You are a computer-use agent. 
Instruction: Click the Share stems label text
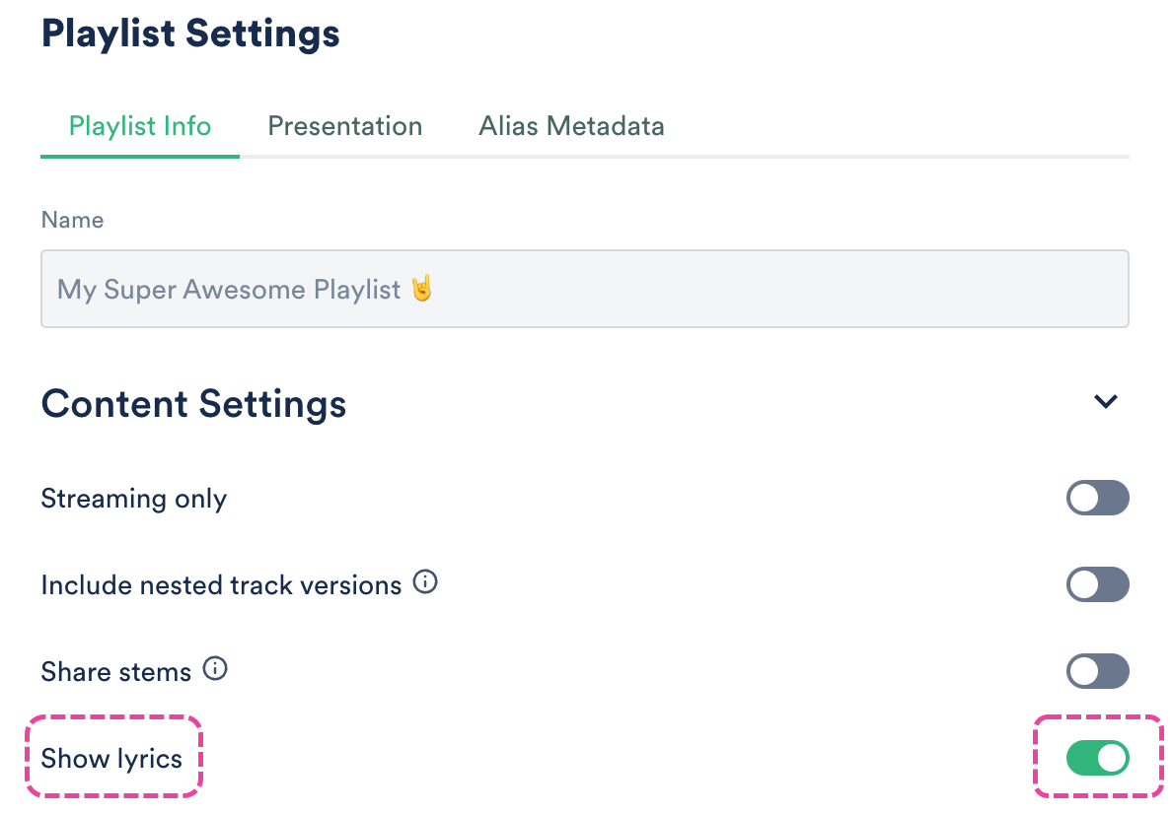click(115, 672)
